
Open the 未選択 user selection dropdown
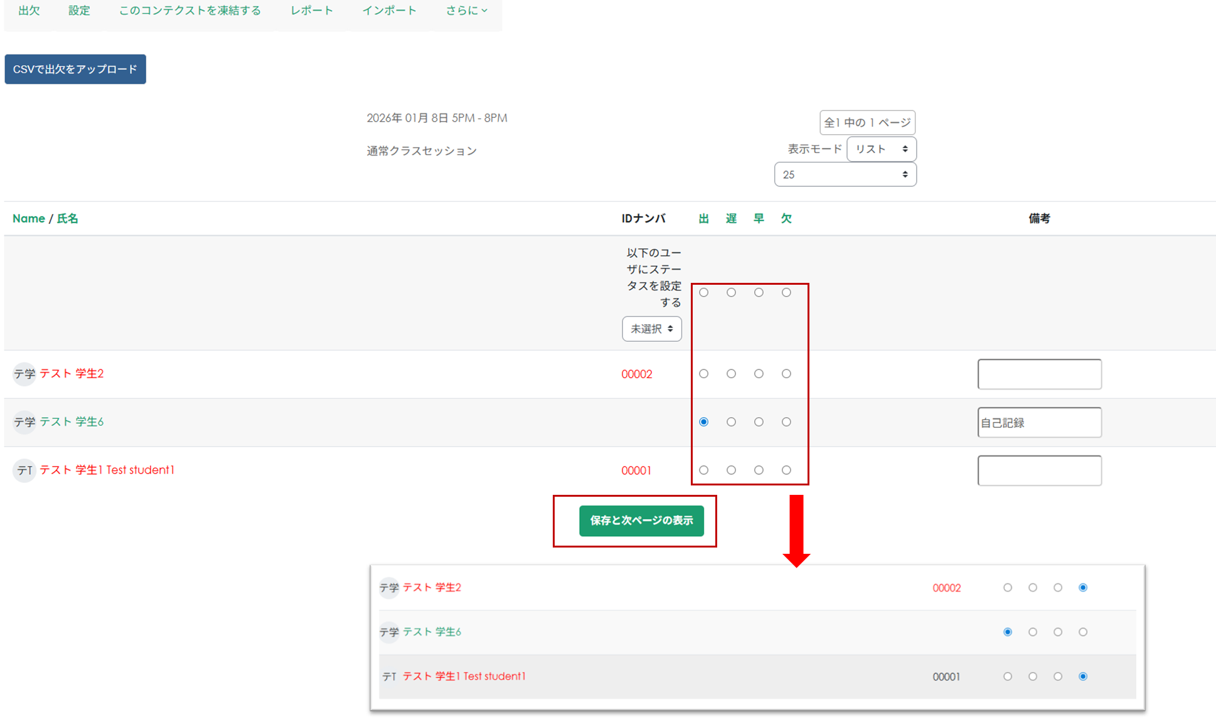click(651, 329)
